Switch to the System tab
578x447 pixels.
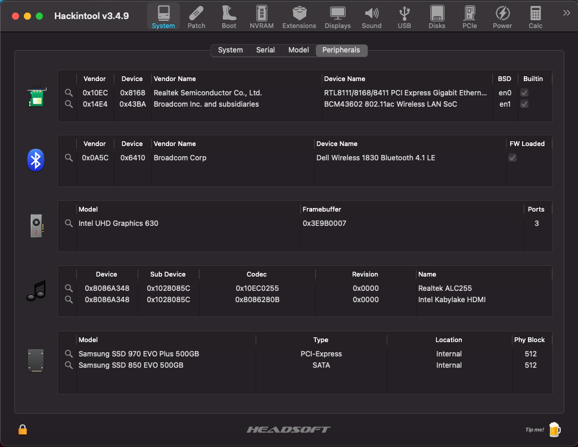point(231,50)
